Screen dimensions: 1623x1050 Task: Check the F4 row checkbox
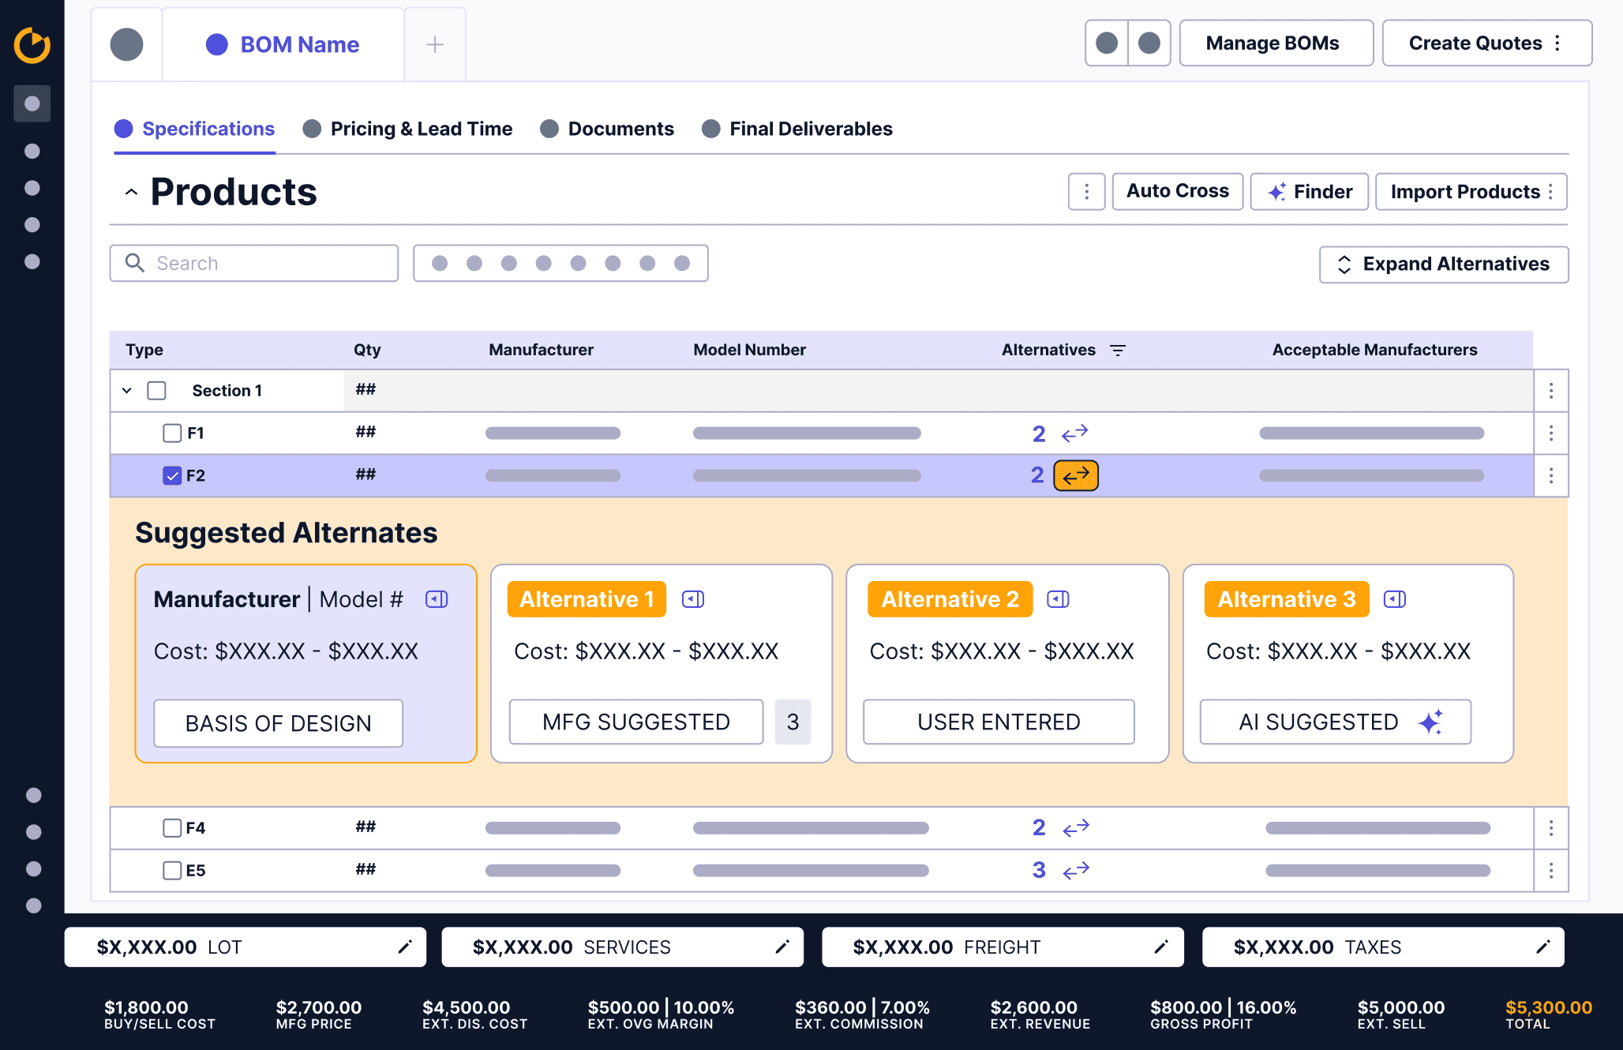tap(172, 827)
